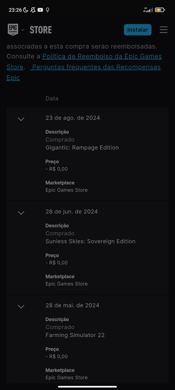Tap the 4G signal strength icon
Image resolution: width=175 pixels, height=390 pixels.
[148, 10]
